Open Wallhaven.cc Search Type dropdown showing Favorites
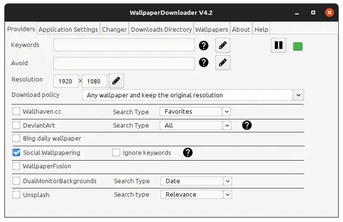 (195, 112)
